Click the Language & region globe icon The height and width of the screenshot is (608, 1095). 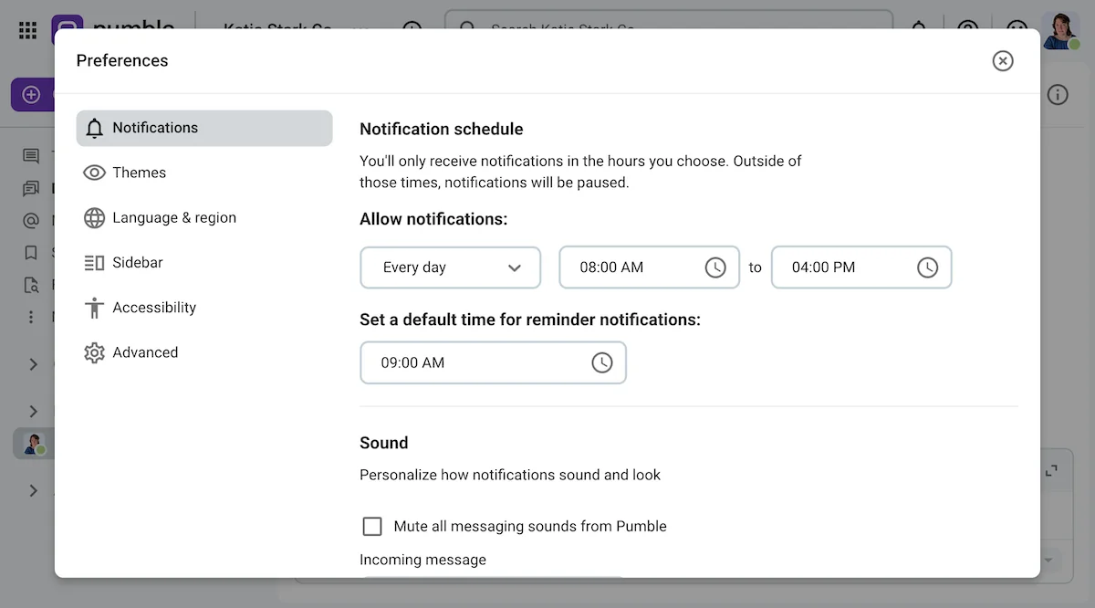tap(95, 217)
